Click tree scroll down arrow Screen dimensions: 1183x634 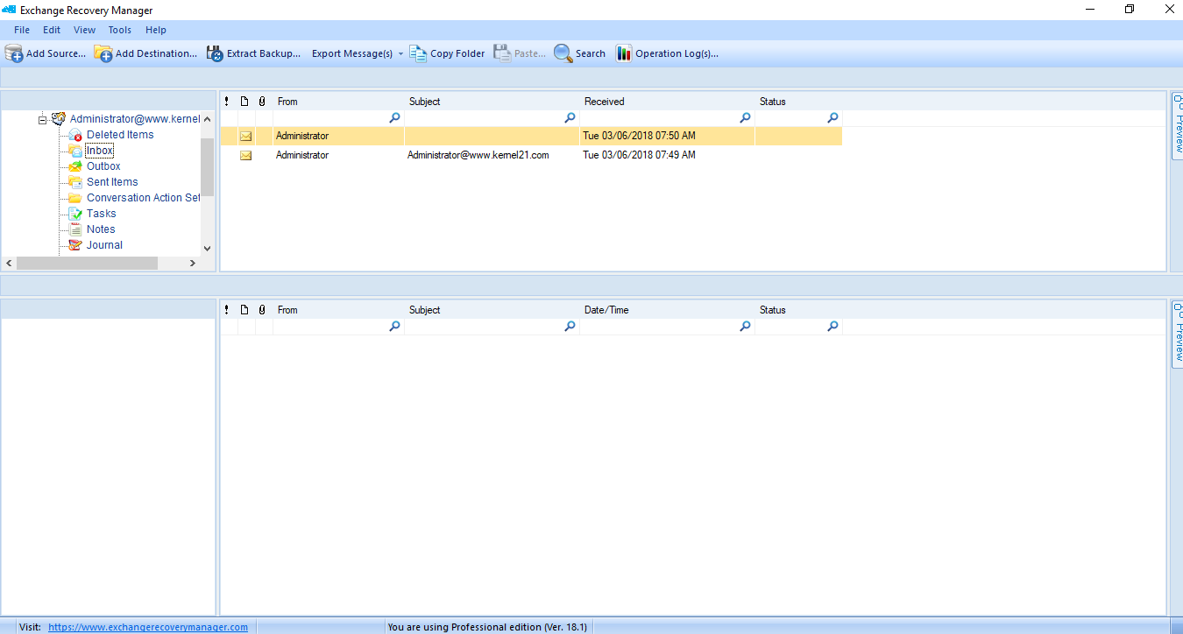tap(207, 248)
